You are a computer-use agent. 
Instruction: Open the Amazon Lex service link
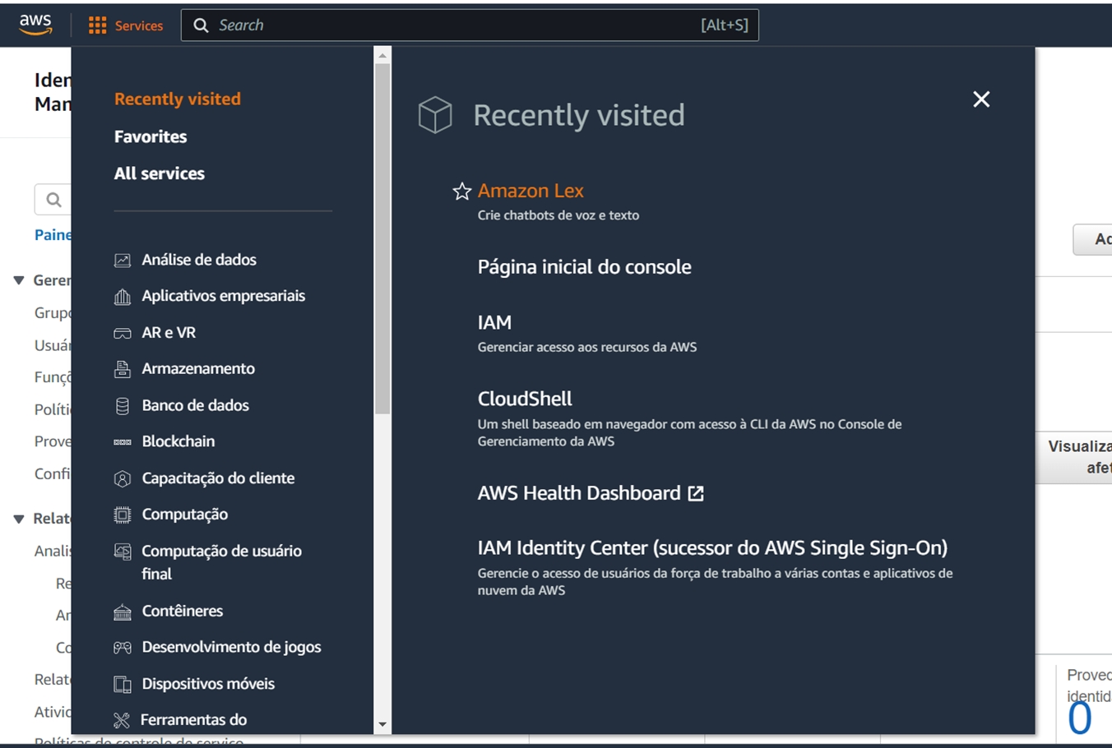pos(531,191)
